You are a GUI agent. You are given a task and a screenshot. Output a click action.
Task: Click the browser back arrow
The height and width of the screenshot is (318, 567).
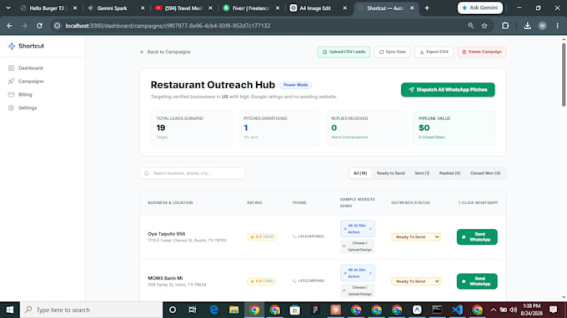pyautogui.click(x=9, y=26)
